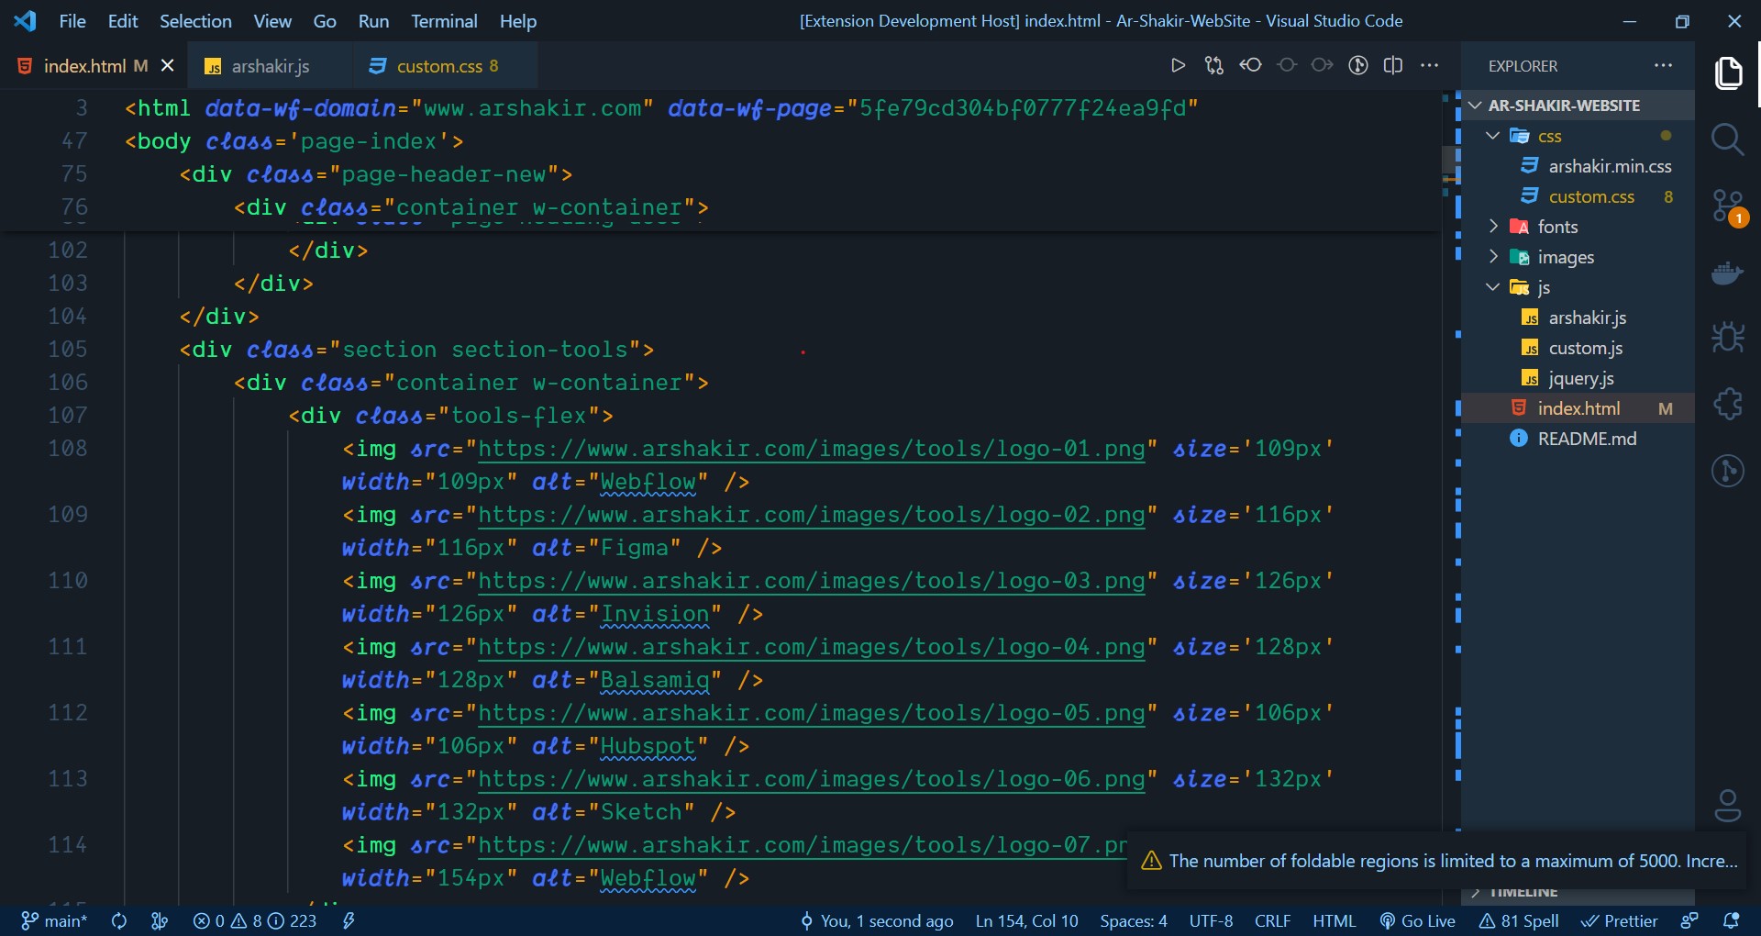
Task: Click the editor minimap slider
Action: (1451, 160)
